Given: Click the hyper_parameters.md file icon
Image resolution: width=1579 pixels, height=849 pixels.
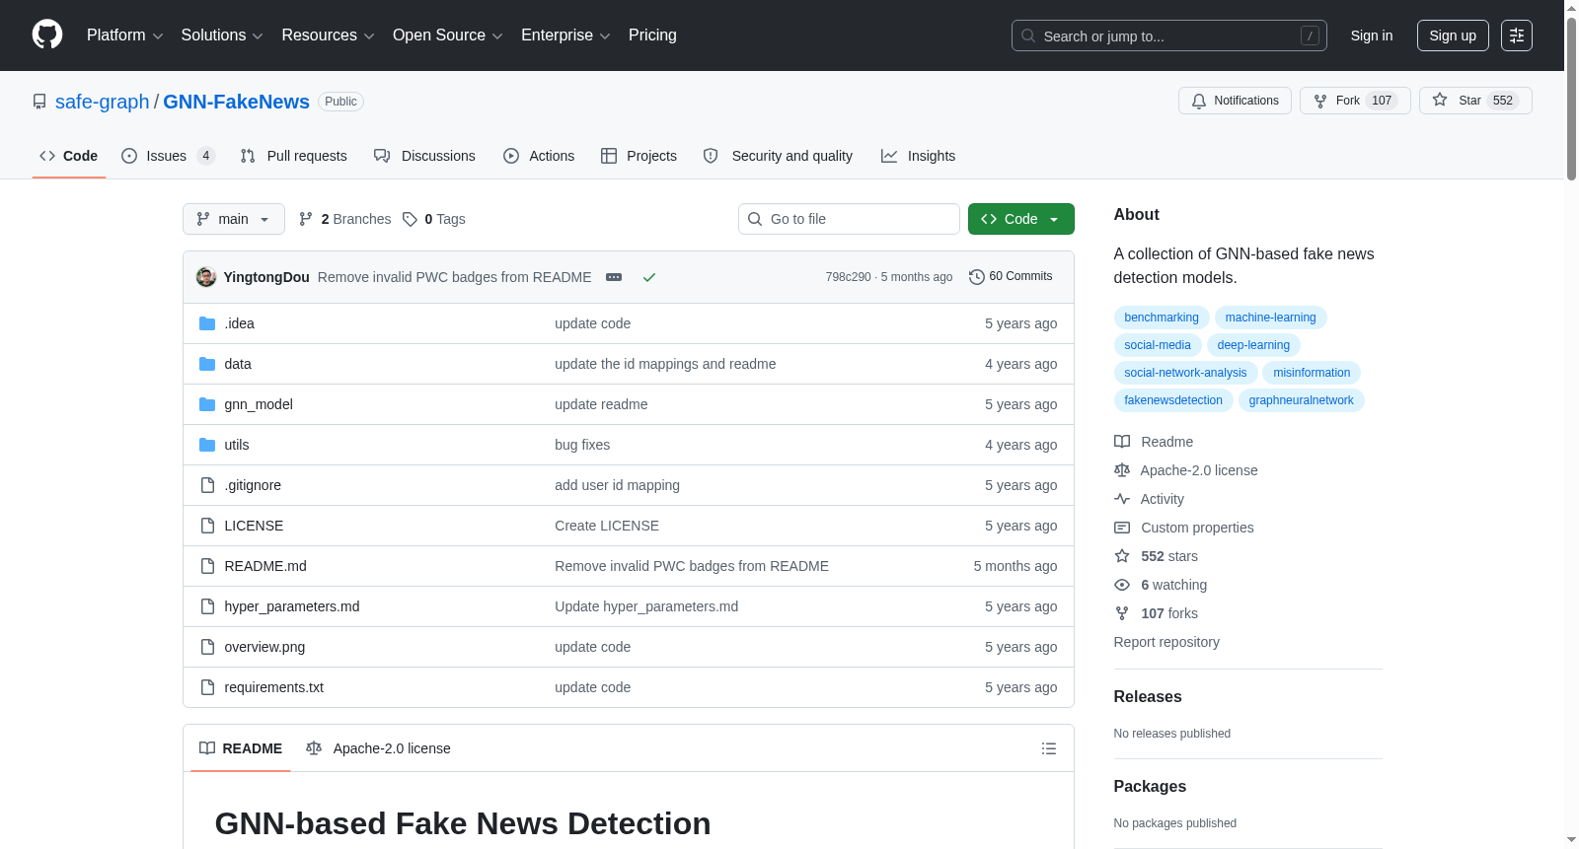Looking at the screenshot, I should click(x=207, y=606).
